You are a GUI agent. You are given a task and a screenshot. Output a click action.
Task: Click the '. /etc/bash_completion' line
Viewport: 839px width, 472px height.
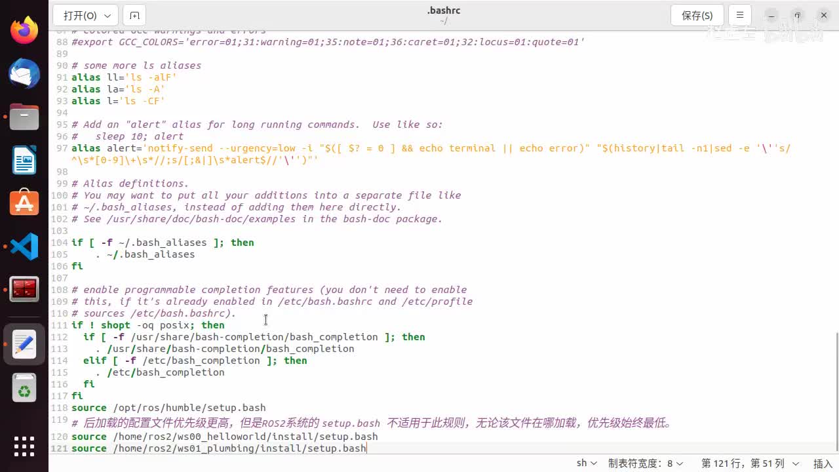pos(159,372)
